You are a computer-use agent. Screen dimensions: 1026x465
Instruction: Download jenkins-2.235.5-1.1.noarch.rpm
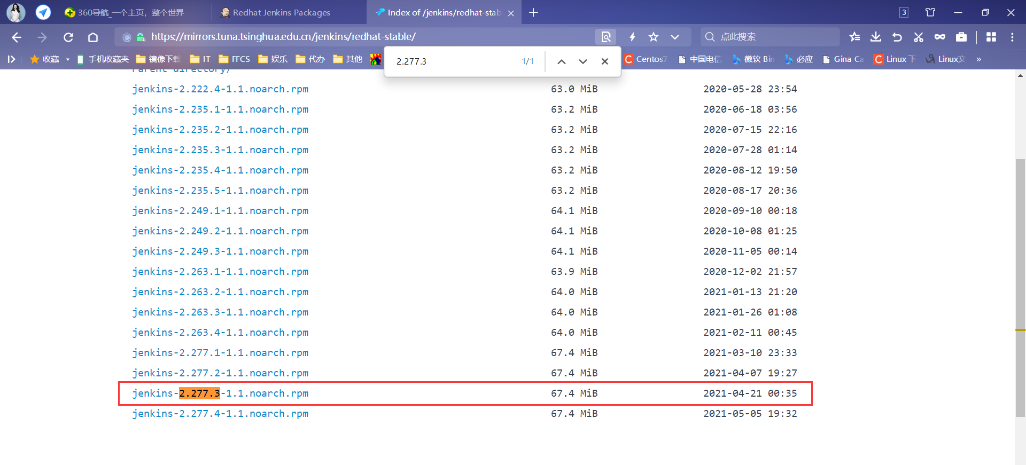coord(220,191)
